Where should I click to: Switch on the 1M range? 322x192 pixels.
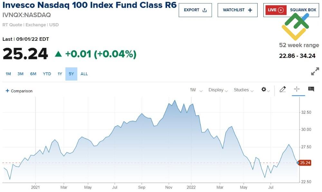pos(8,74)
